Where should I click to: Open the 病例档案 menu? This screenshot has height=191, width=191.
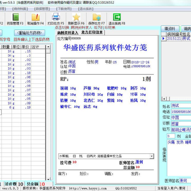(x=21, y=8)
